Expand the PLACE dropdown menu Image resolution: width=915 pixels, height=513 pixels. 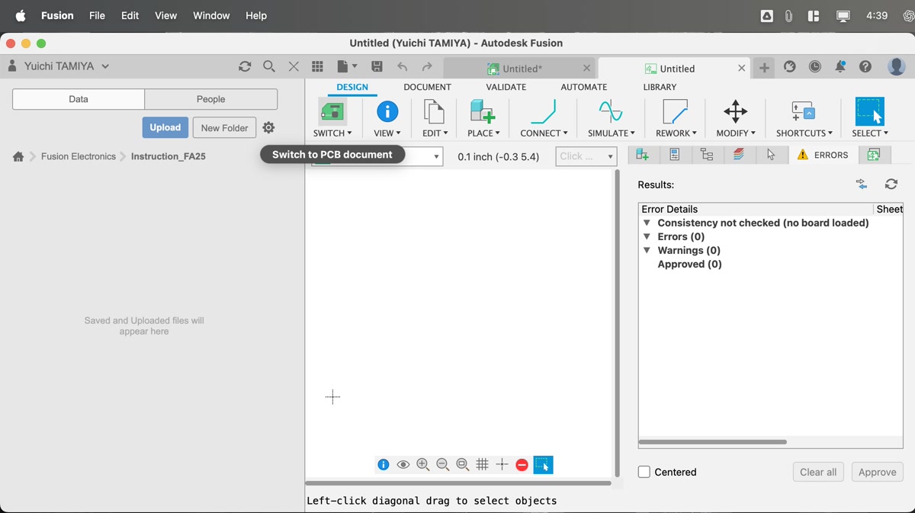click(x=483, y=133)
